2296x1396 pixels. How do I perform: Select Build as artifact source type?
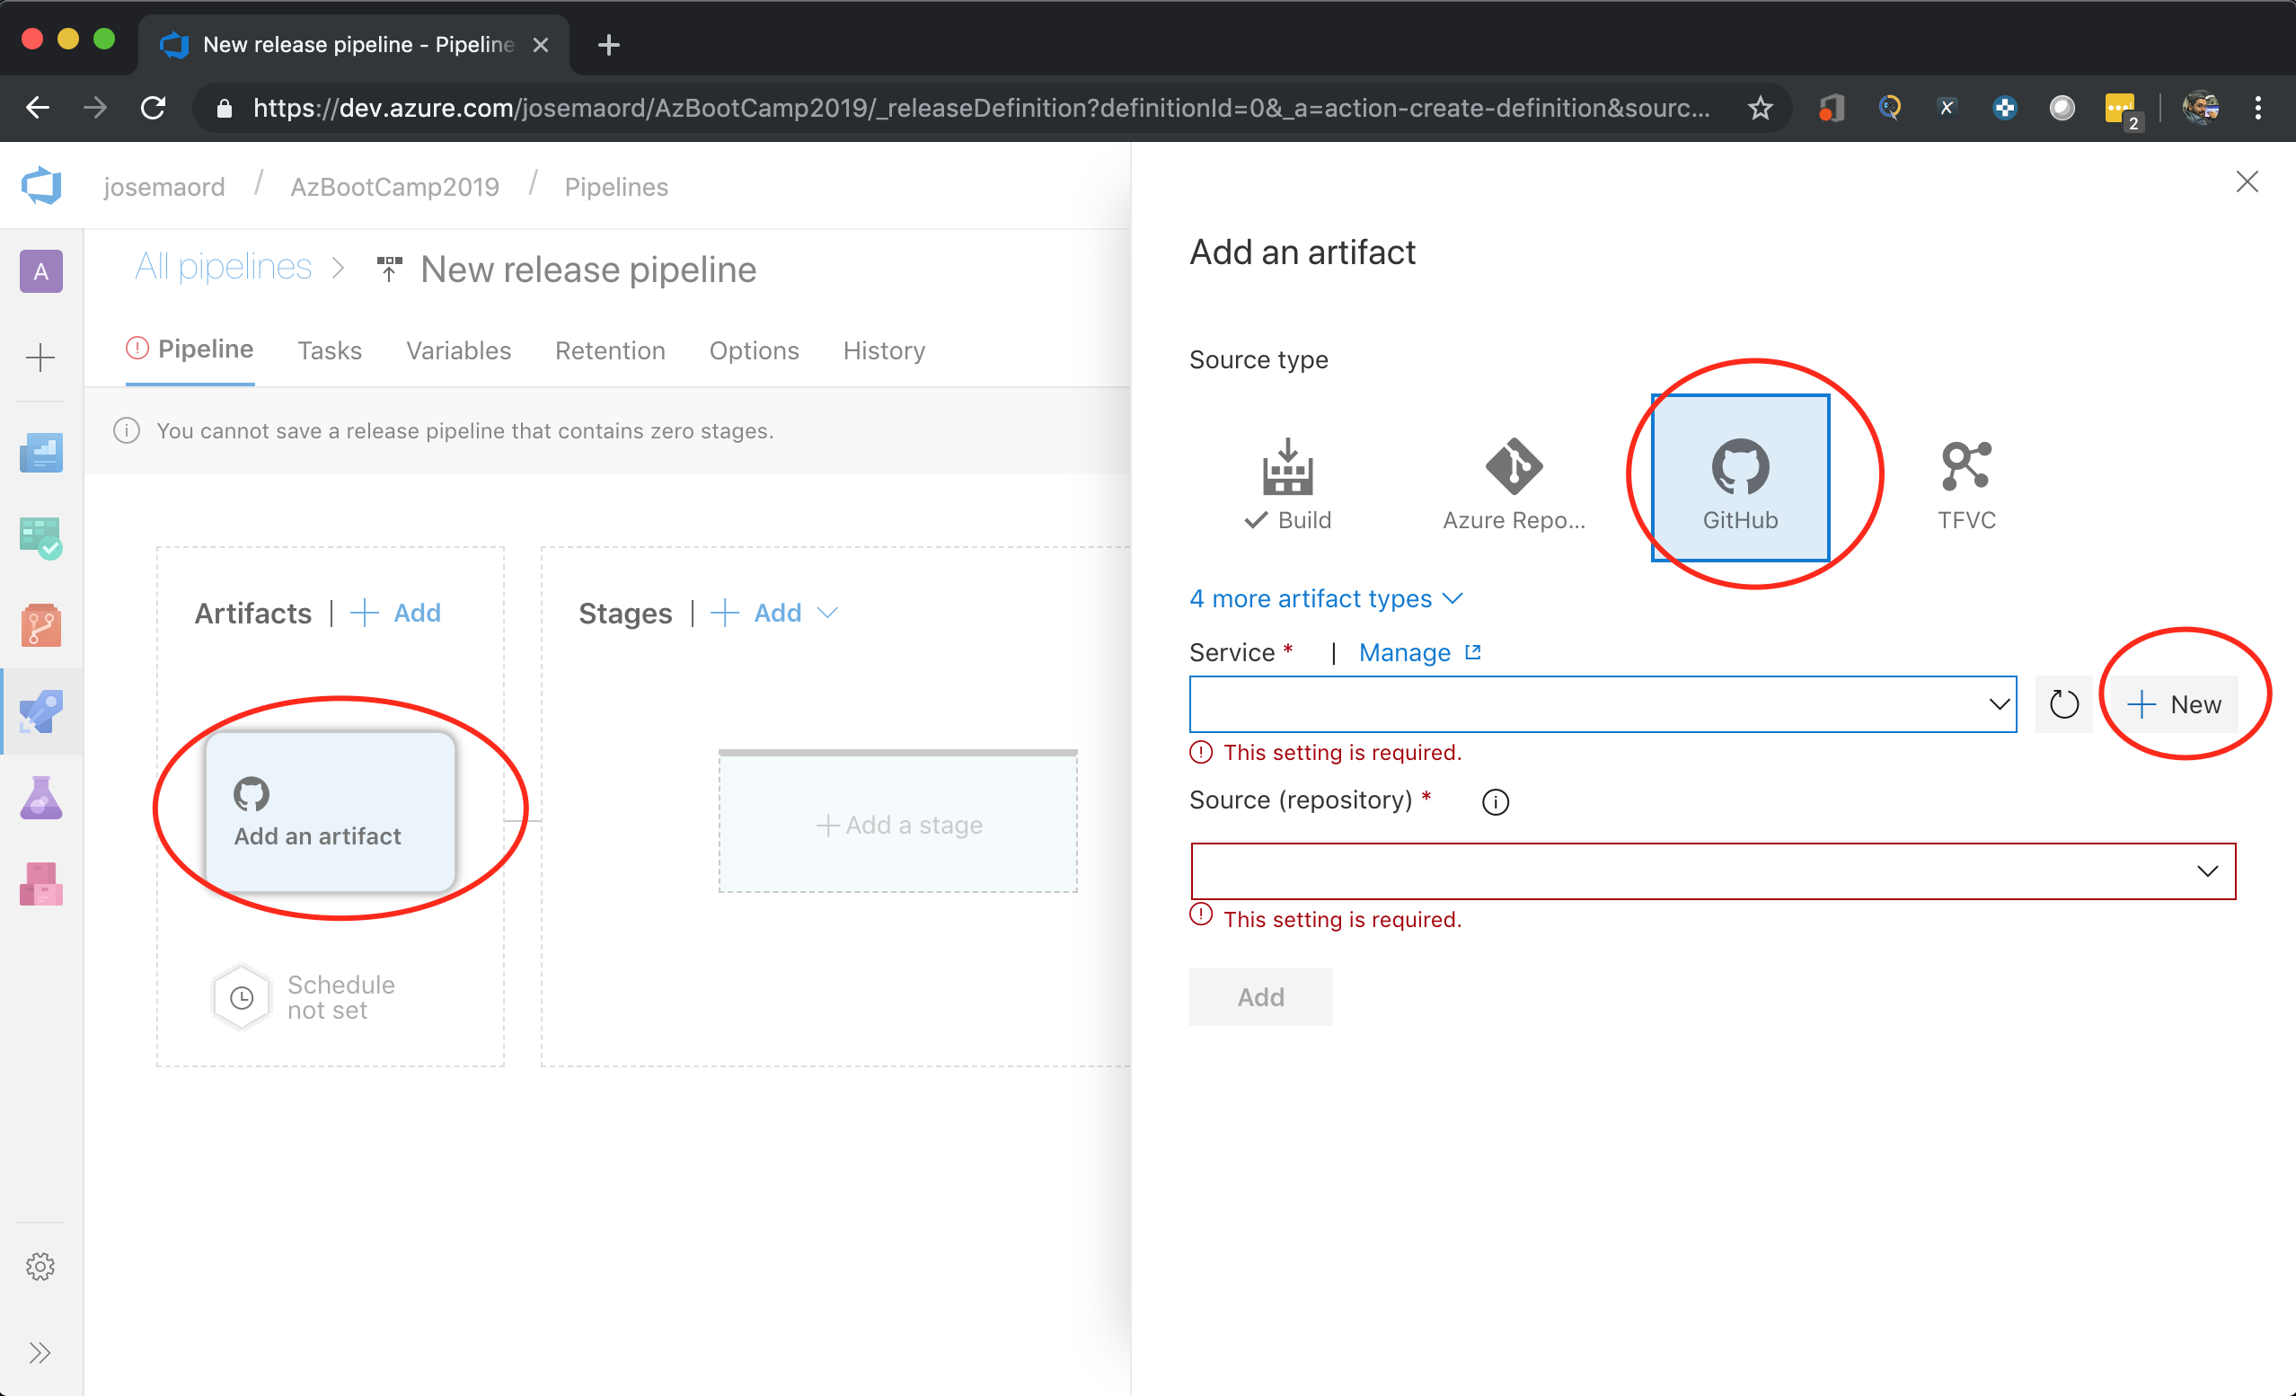click(1288, 482)
